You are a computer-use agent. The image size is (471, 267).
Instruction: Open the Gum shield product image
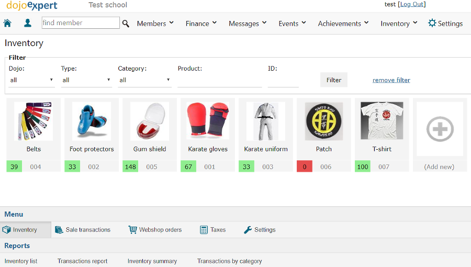coord(150,121)
